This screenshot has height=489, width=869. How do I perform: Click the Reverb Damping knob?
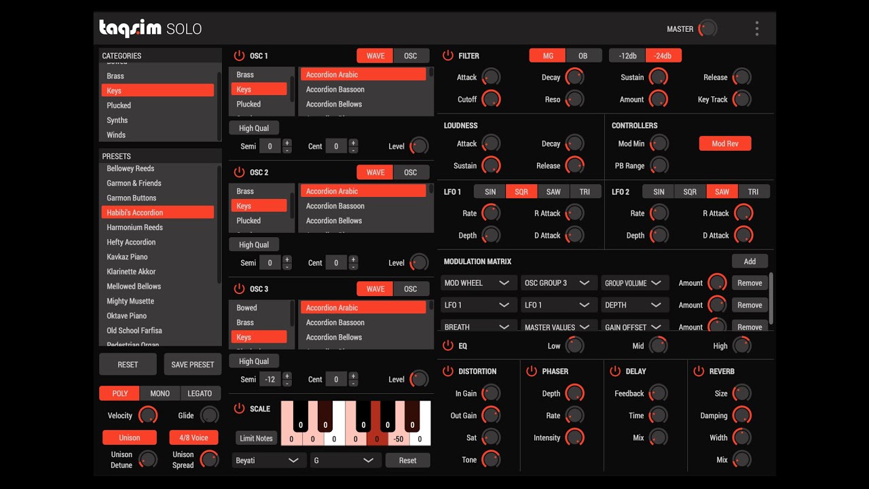click(741, 416)
